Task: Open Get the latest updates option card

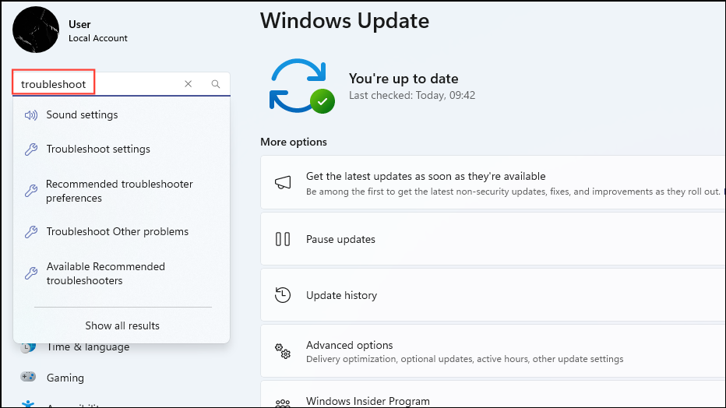Action: (x=493, y=182)
